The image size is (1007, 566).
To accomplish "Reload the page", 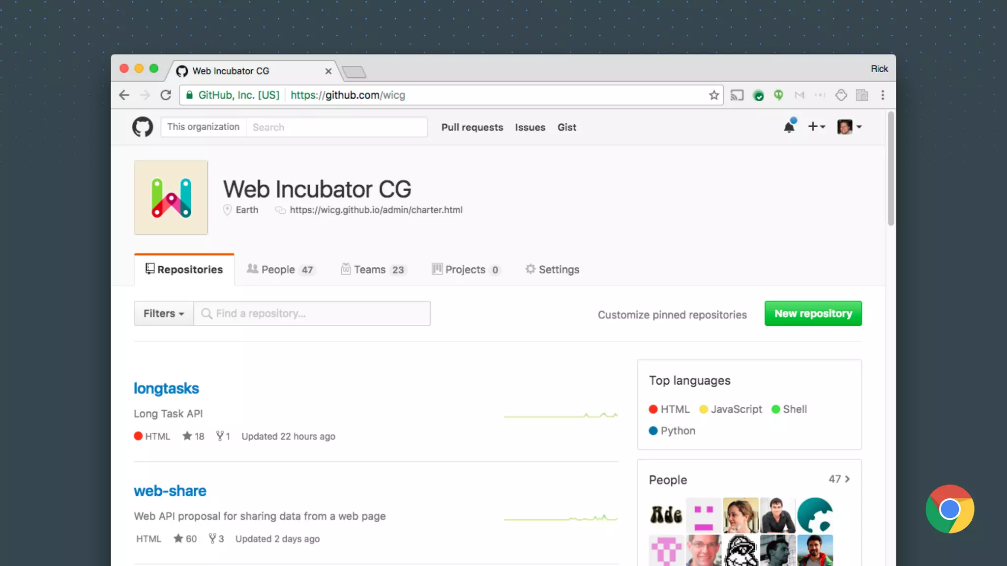I will pyautogui.click(x=166, y=95).
